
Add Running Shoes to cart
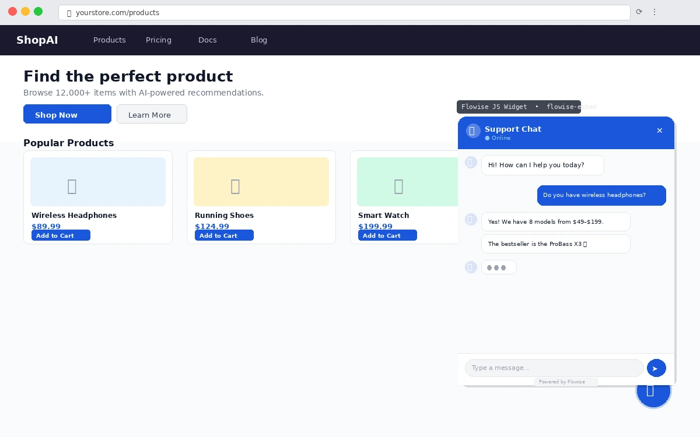[224, 235]
